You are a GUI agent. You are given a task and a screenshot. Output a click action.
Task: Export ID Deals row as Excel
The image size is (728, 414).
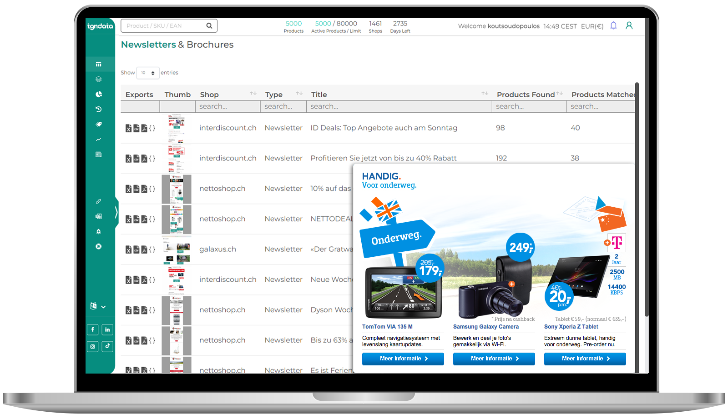click(129, 129)
